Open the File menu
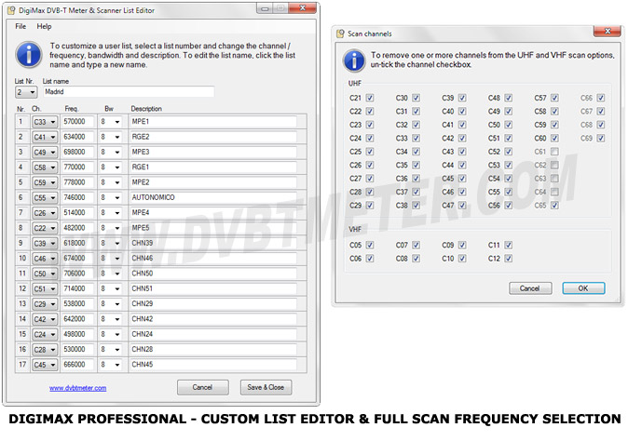628x441 pixels. point(20,26)
